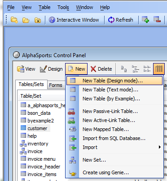Click the New dropdown button
167x181 pixels.
[76, 69]
